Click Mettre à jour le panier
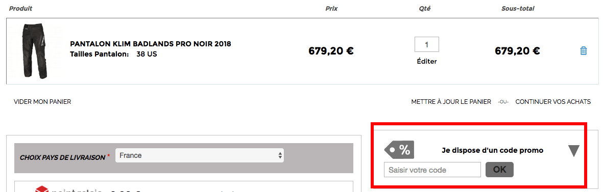The image size is (603, 192). [451, 101]
